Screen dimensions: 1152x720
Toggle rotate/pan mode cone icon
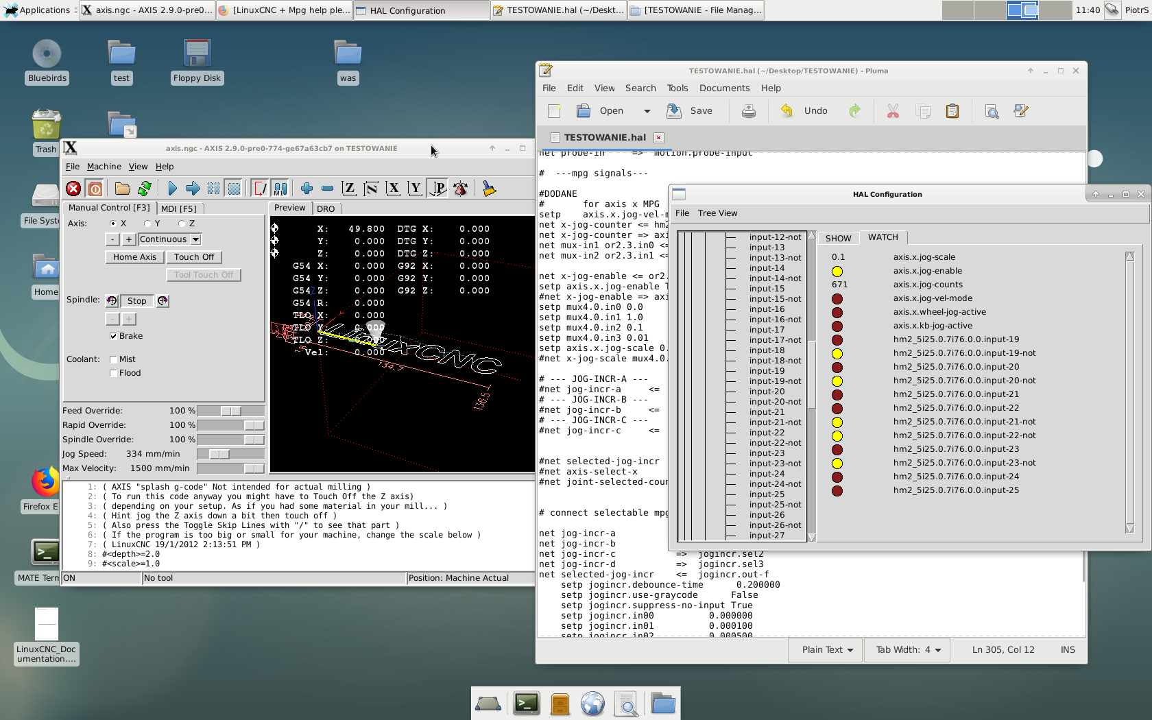[x=460, y=189]
